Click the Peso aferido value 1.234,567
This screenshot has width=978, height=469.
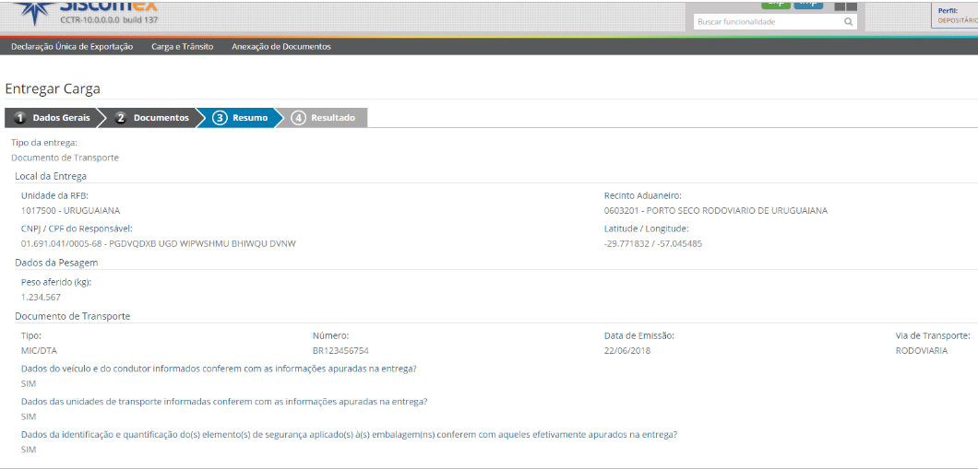(41, 297)
